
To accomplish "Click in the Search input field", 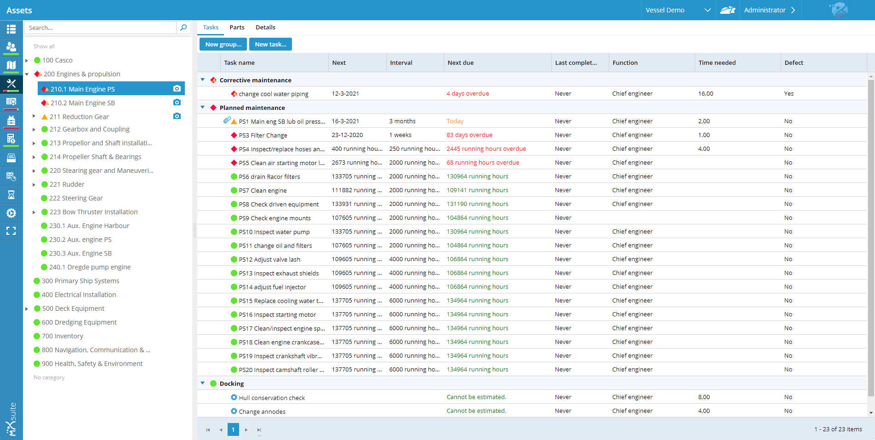I will [100, 28].
